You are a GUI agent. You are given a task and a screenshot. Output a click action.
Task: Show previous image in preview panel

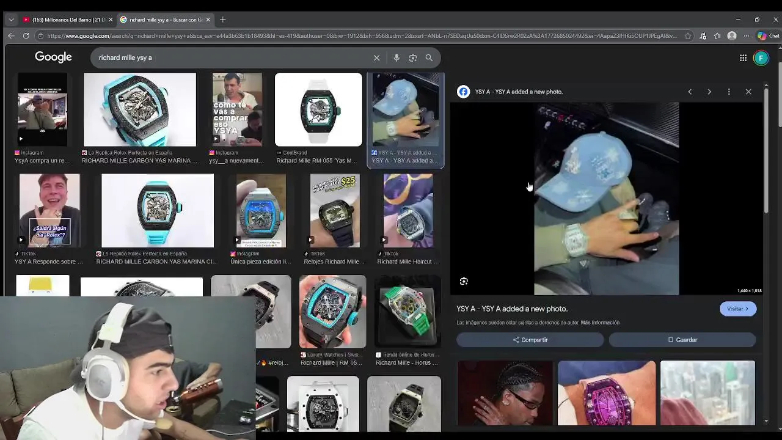tap(690, 92)
